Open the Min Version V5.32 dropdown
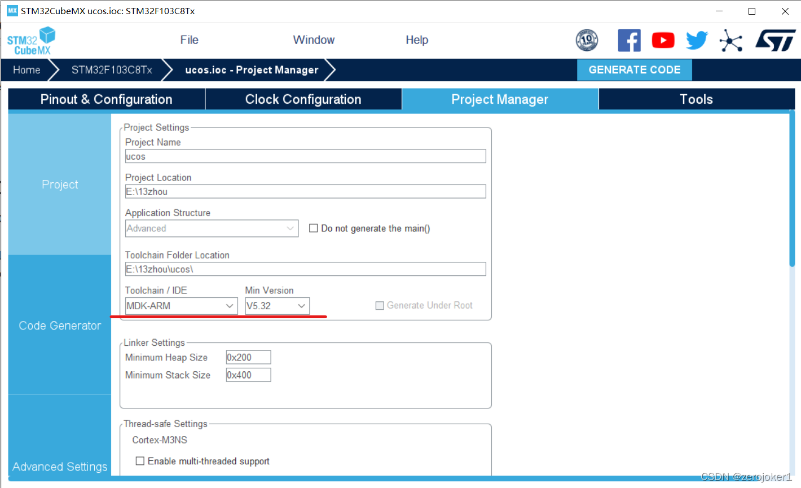The image size is (801, 488). tap(277, 306)
